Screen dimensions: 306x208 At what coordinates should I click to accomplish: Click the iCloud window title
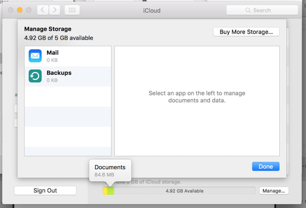152,10
